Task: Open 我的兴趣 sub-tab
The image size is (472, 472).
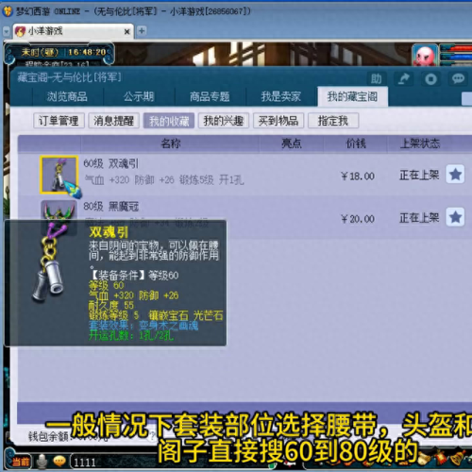Action: pyautogui.click(x=224, y=121)
